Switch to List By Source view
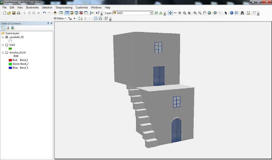272x160 pixels. coord(8,28)
